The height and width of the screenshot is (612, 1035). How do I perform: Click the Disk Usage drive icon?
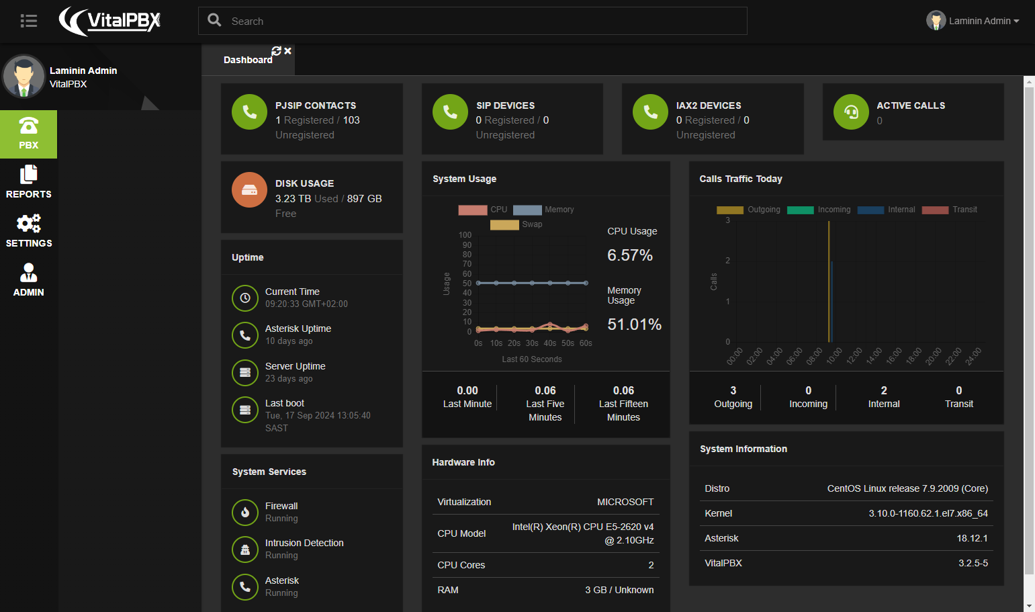click(x=249, y=190)
